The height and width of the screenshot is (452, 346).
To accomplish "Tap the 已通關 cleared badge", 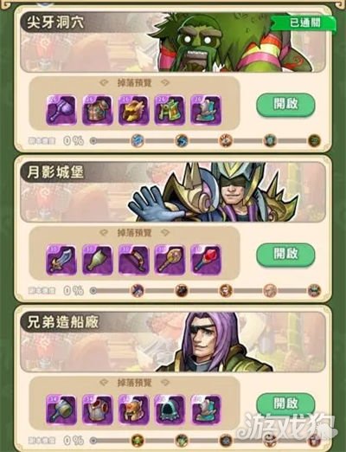I will (304, 23).
